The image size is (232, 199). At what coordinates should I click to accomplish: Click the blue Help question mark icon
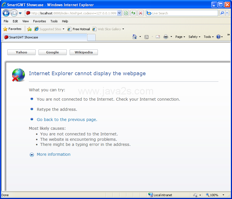(x=218, y=37)
